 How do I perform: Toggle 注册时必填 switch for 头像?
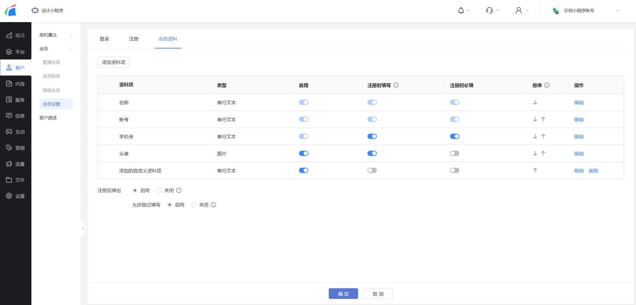pos(454,153)
